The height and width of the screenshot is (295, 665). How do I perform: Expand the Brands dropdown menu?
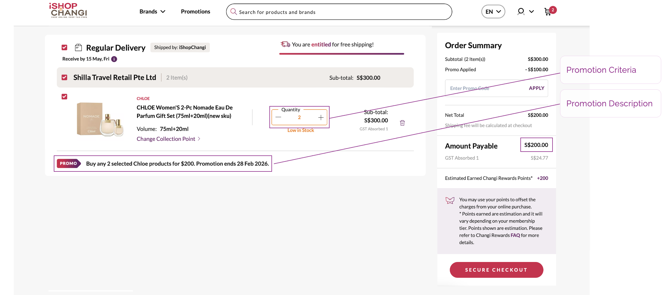(x=152, y=12)
